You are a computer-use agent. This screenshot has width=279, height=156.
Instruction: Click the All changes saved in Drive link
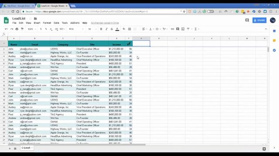[105, 23]
